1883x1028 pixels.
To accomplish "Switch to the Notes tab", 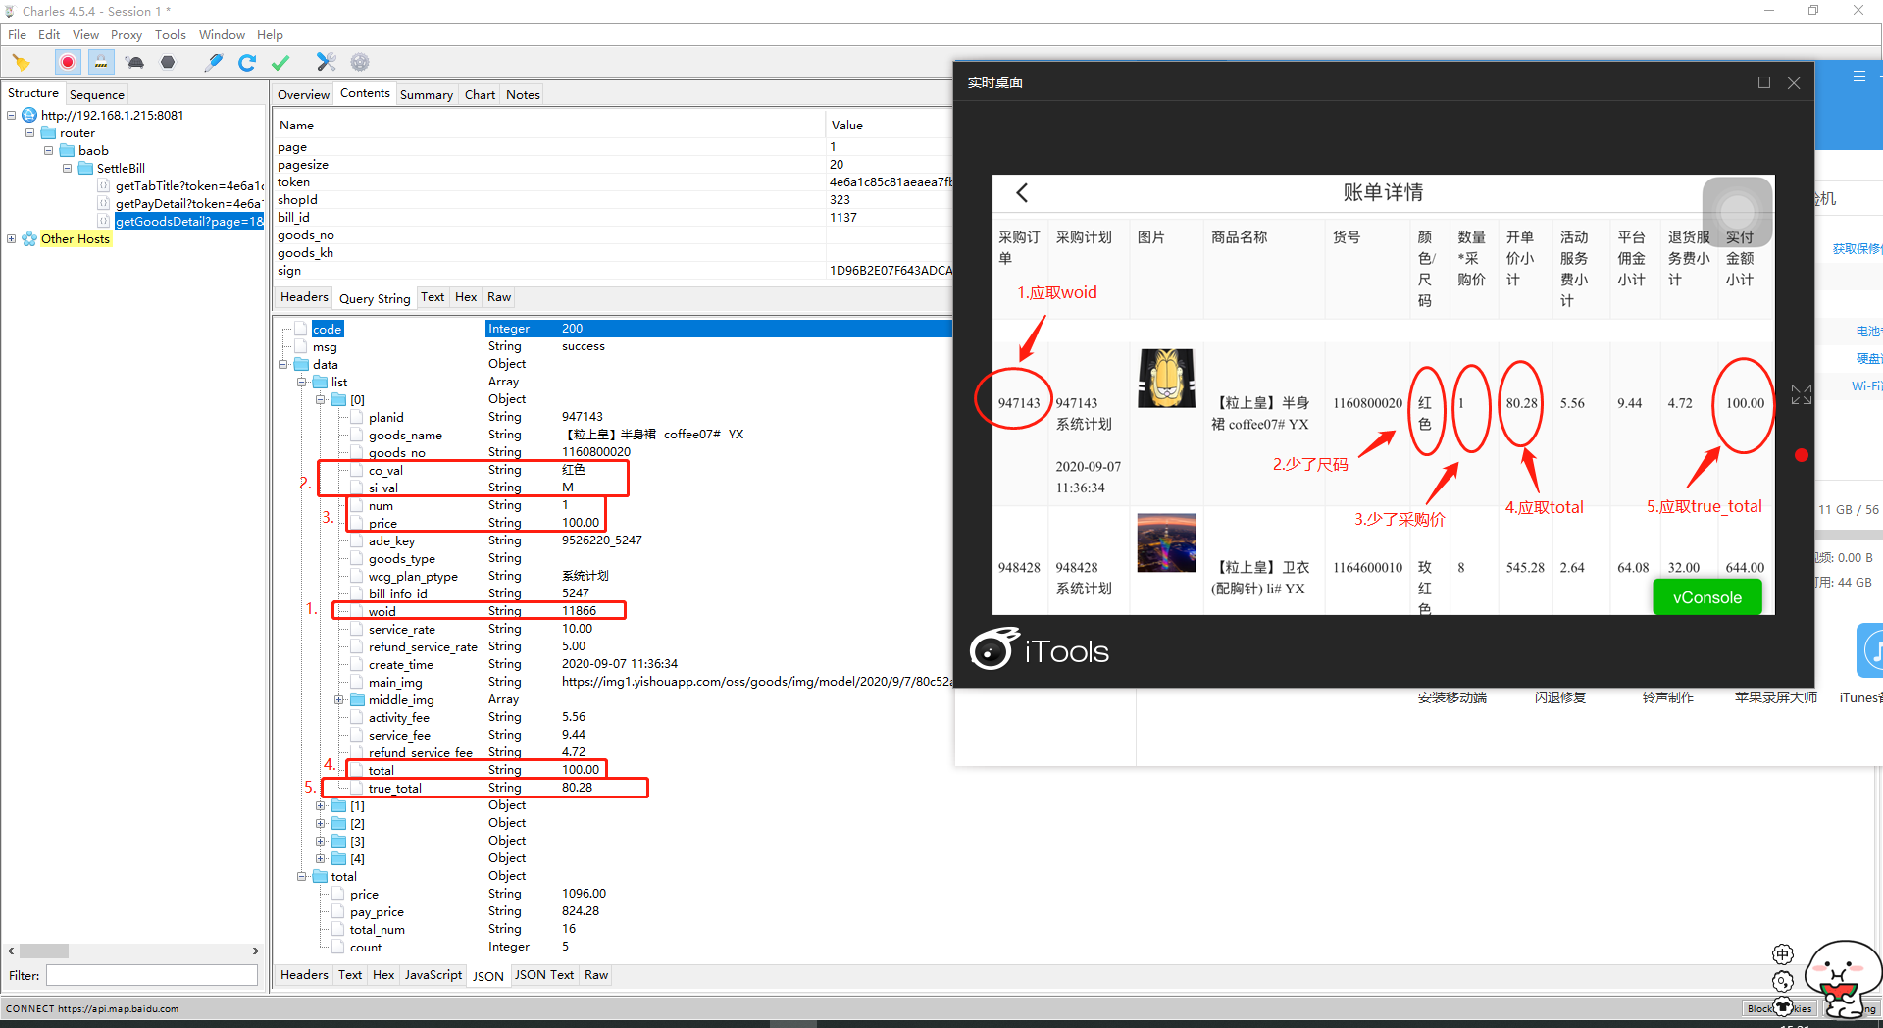I will coord(523,94).
